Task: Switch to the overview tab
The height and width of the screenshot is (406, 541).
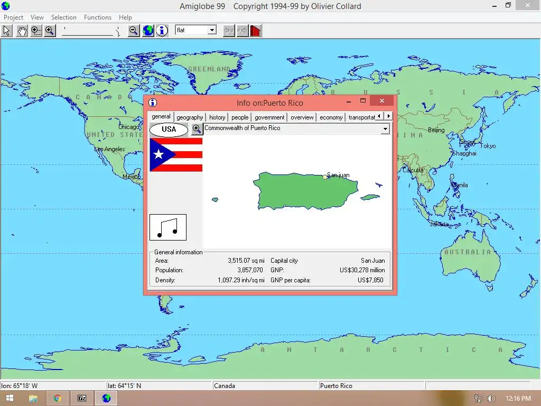Action: pyautogui.click(x=302, y=117)
